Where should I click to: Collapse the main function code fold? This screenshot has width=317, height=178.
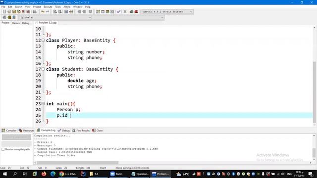pyautogui.click(x=43, y=104)
